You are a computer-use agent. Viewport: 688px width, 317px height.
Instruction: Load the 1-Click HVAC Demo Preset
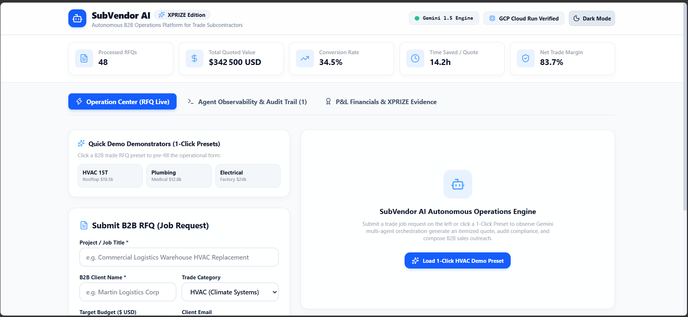point(457,261)
